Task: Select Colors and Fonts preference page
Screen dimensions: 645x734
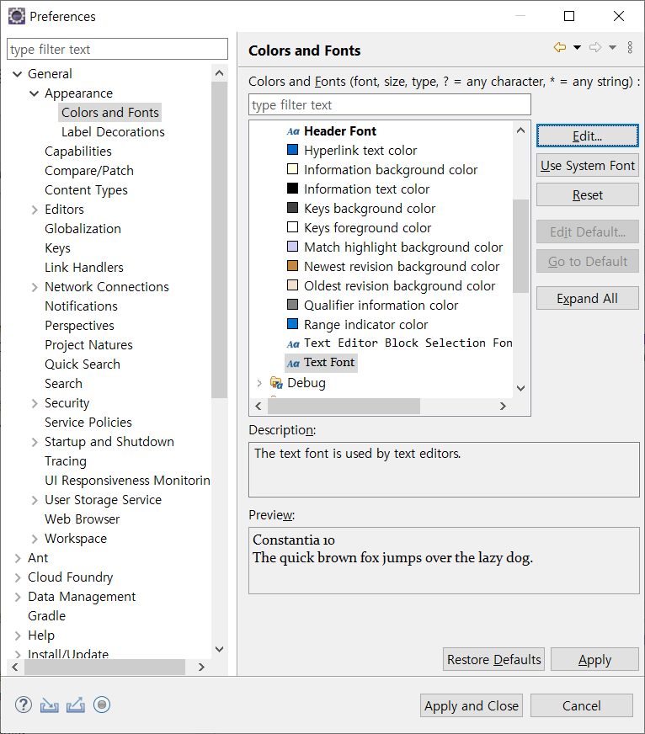Action: click(x=110, y=112)
